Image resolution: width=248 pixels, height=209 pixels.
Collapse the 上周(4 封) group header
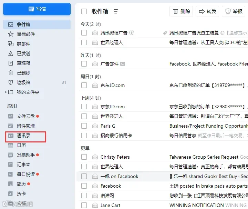click(91, 98)
